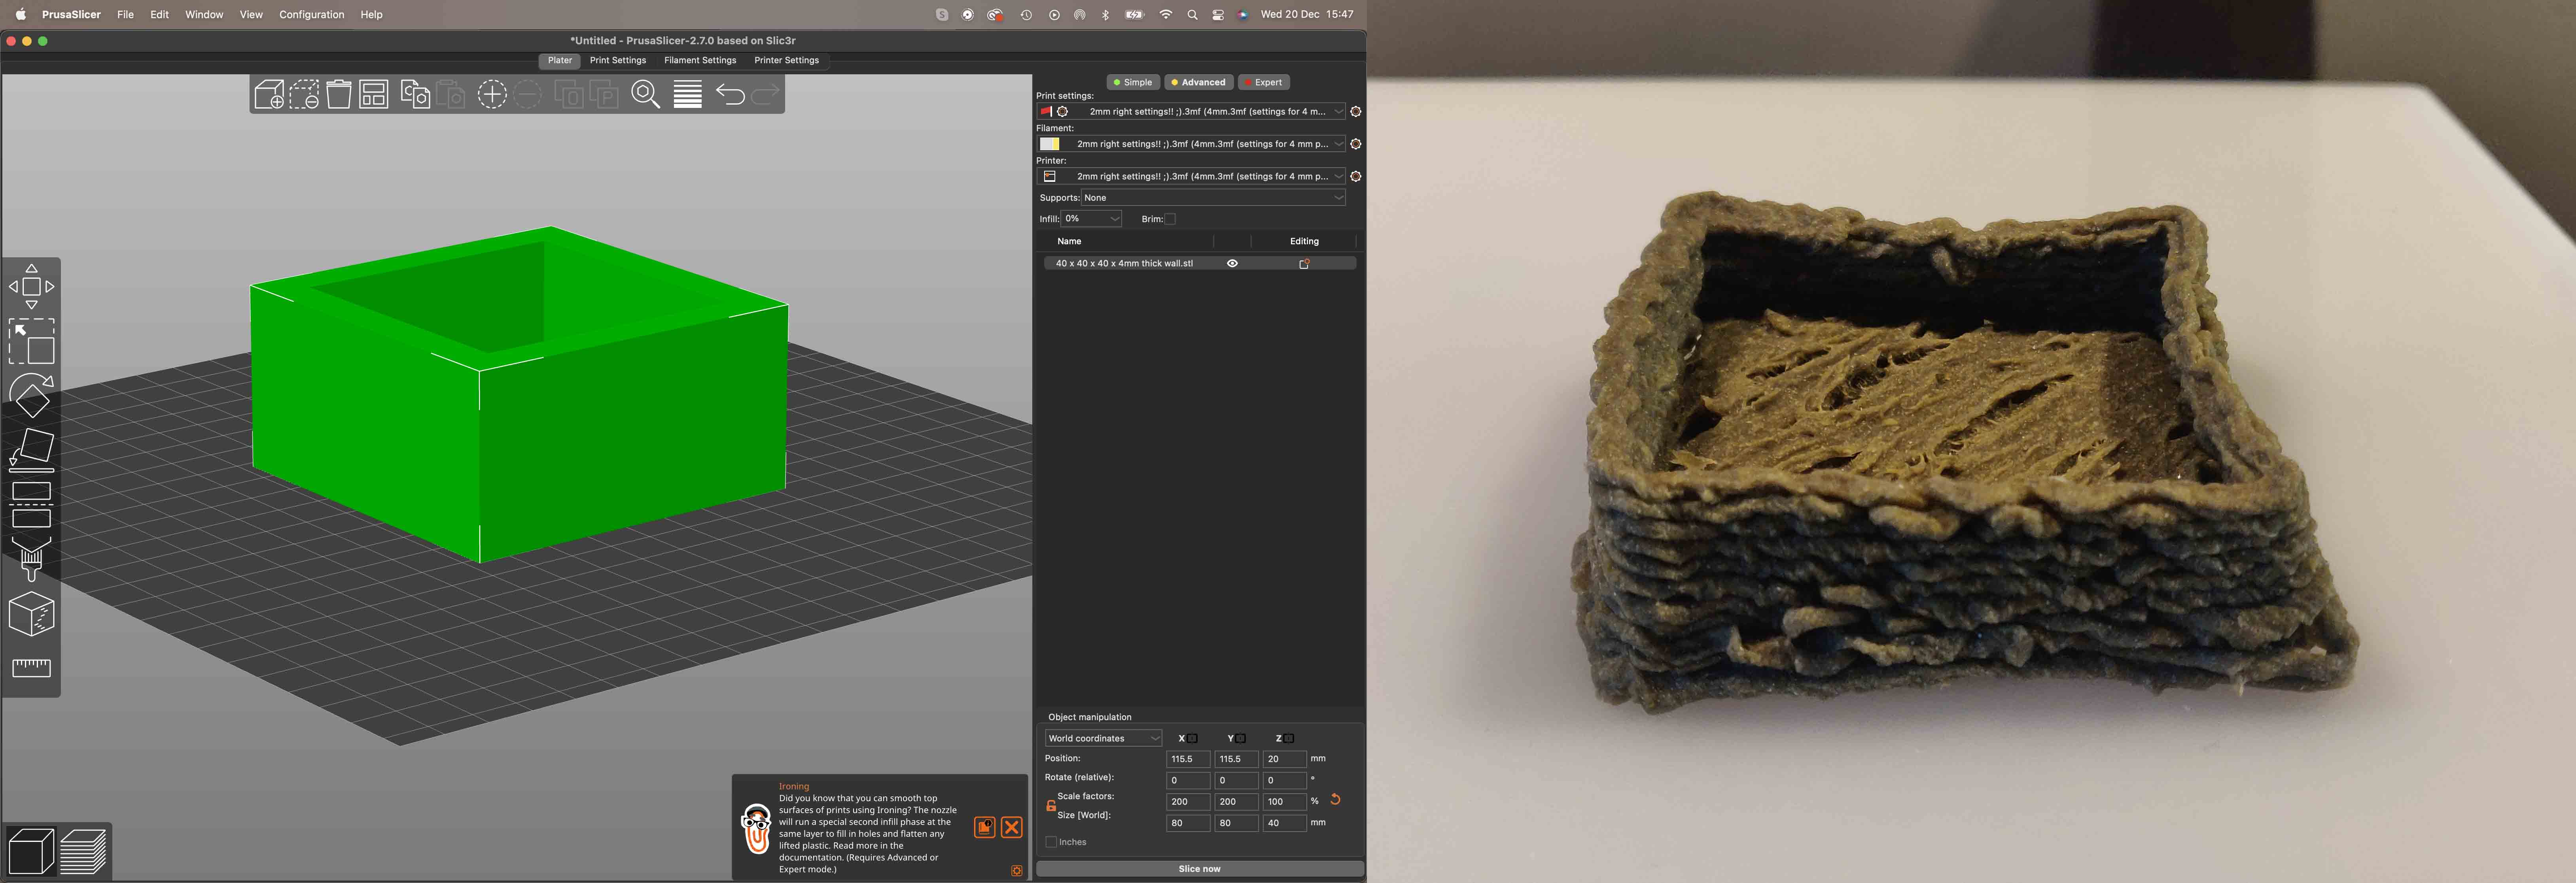This screenshot has width=2576, height=883.
Task: Click the Undo arrow icon
Action: click(x=730, y=95)
